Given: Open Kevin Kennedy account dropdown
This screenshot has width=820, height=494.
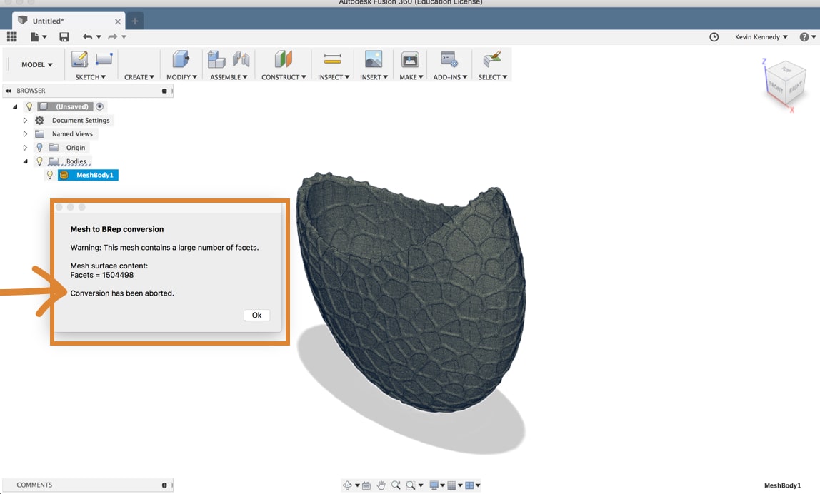Looking at the screenshot, I should (761, 36).
